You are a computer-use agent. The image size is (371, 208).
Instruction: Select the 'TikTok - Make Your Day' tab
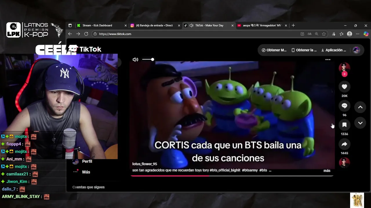[x=209, y=25]
